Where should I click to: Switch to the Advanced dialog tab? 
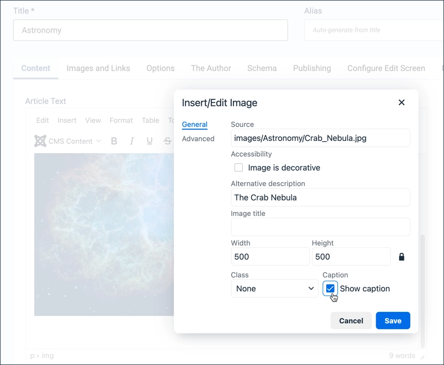[198, 139]
